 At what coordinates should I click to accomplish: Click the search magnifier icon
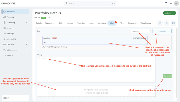pos(66,3)
